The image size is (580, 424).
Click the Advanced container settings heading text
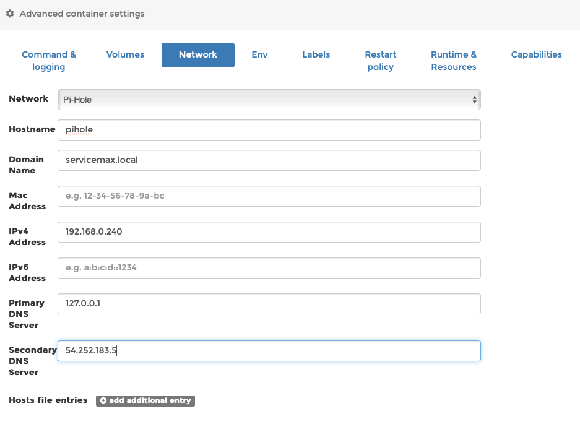tap(82, 14)
